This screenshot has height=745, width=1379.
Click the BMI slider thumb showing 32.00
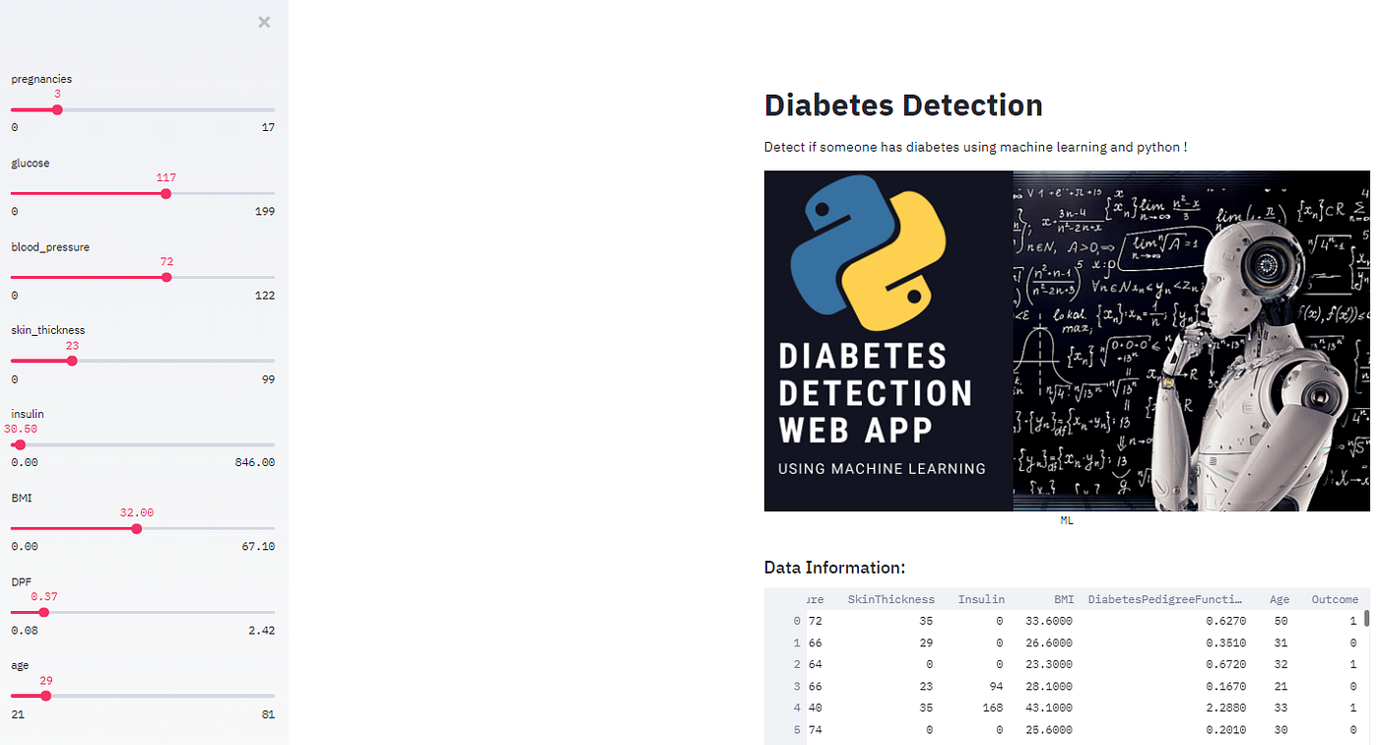tap(136, 528)
